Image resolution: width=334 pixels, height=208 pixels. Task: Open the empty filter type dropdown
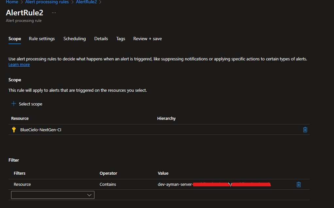pyautogui.click(x=53, y=195)
